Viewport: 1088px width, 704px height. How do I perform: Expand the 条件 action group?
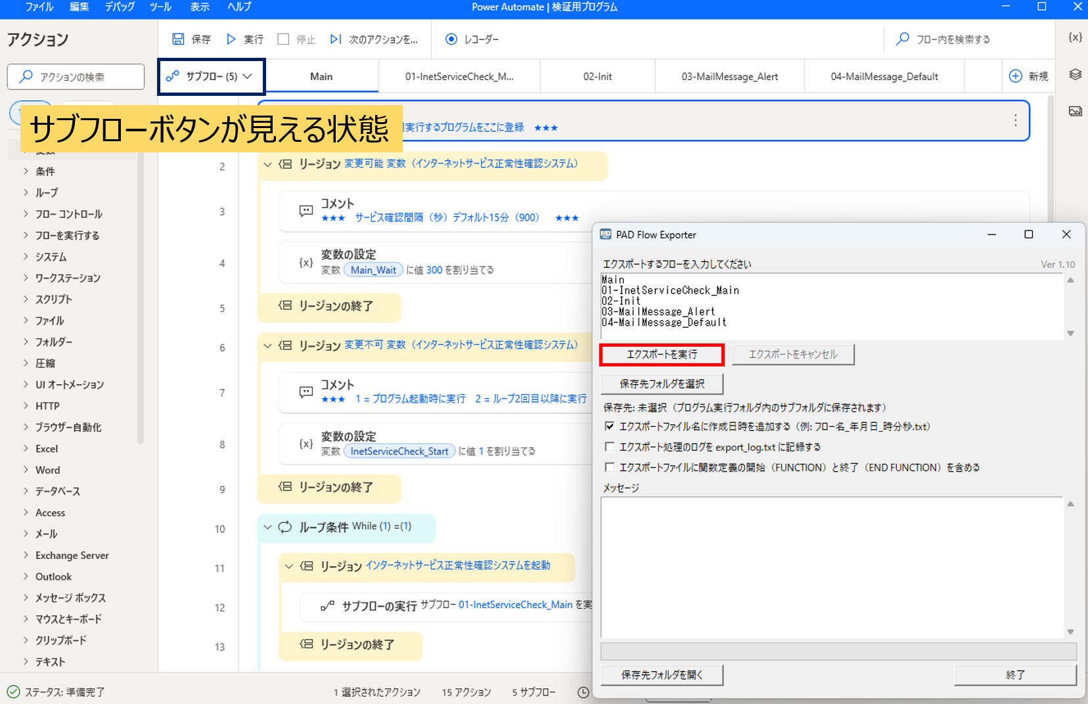click(26, 171)
